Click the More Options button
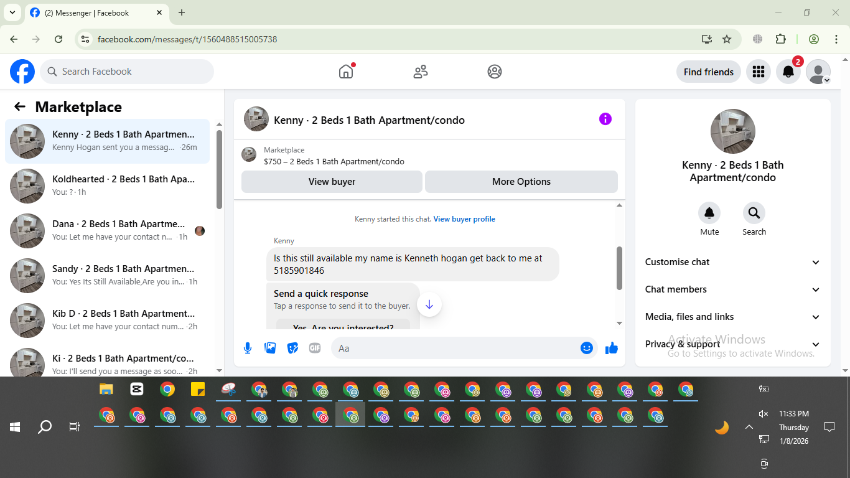Image resolution: width=850 pixels, height=478 pixels. click(521, 182)
